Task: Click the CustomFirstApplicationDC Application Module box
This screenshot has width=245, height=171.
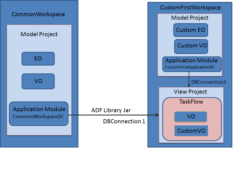Action: coord(192,64)
